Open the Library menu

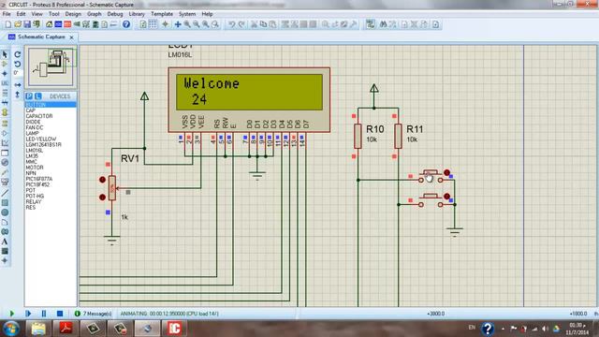(x=137, y=14)
